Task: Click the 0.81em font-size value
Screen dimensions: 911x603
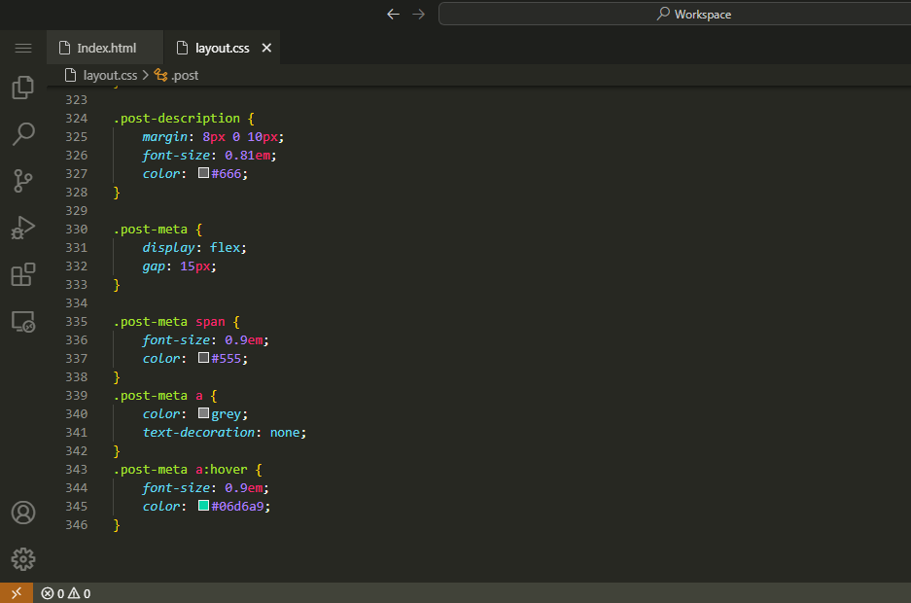Action: [x=248, y=155]
